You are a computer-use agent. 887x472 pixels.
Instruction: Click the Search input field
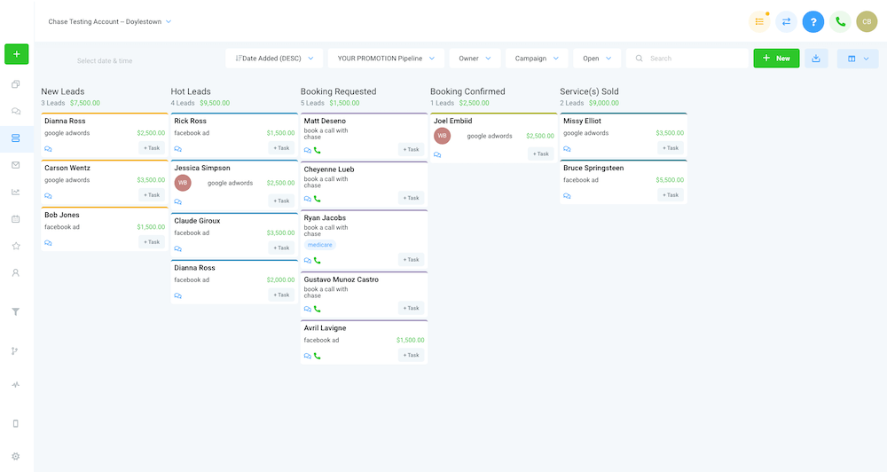click(x=687, y=59)
